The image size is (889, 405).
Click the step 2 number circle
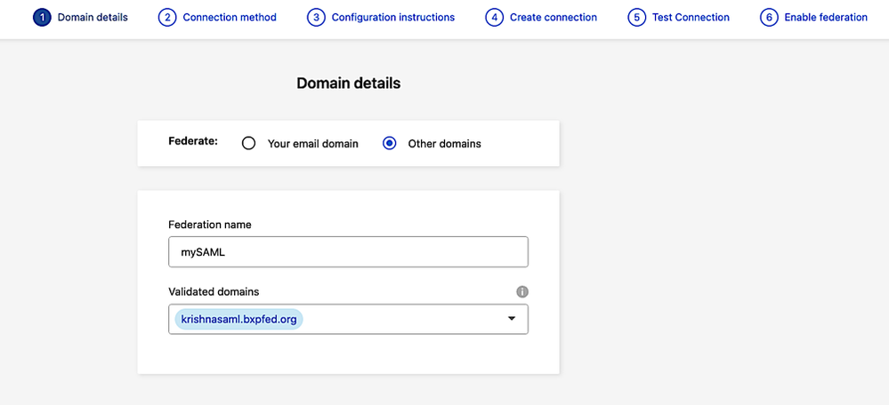coord(167,17)
